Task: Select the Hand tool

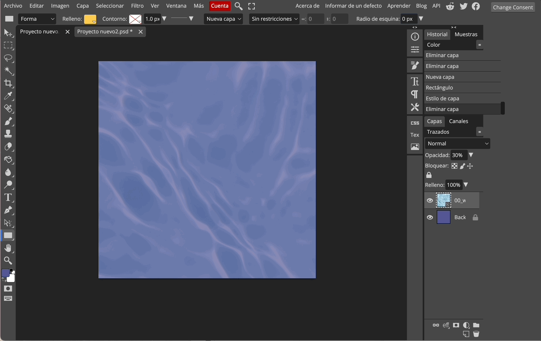Action: click(8, 248)
